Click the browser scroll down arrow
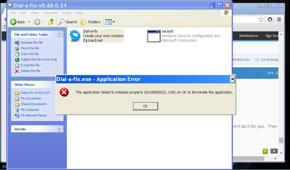290x170 pixels. [281, 153]
